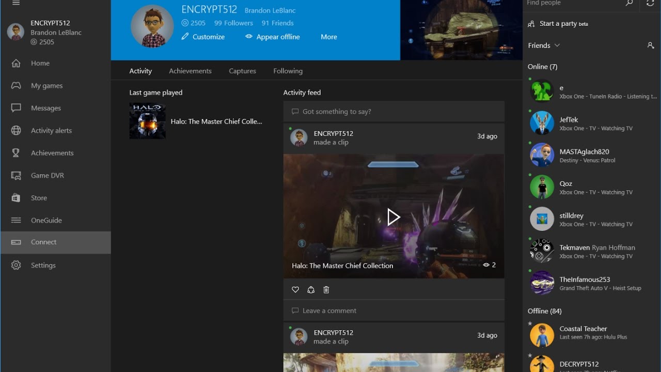Switch to the Following tab
661x372 pixels.
coord(288,71)
